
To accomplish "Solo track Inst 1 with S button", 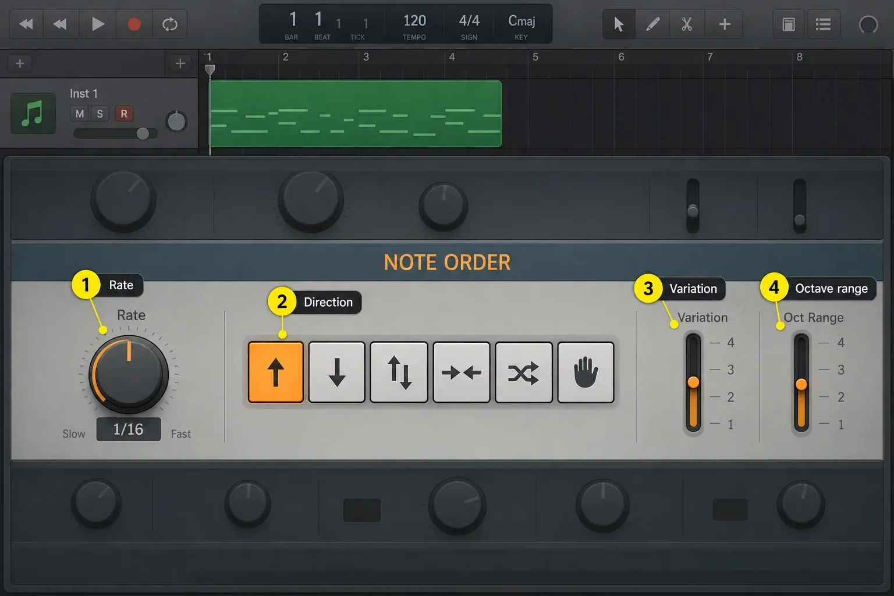I will [x=100, y=113].
